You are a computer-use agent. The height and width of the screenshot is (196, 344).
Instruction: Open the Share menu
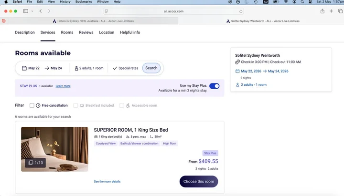click(322, 11)
